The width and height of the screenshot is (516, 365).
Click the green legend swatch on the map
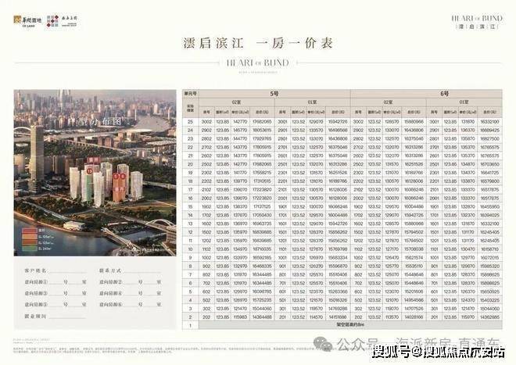click(29, 249)
